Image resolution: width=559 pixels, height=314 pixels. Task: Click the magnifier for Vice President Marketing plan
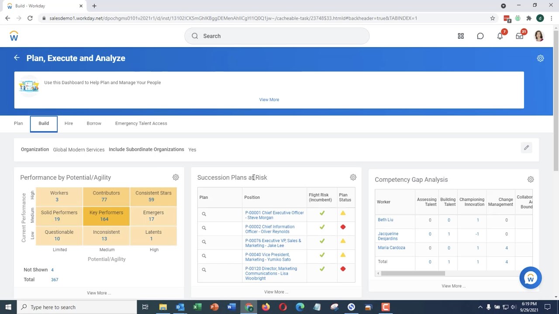[204, 256]
